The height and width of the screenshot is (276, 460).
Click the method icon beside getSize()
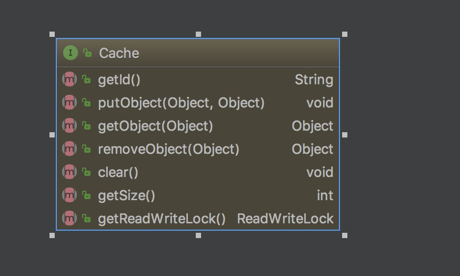tap(69, 195)
